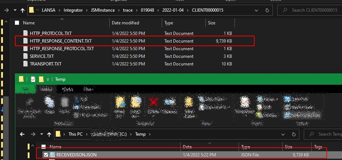Sort CLIENT00000015 files by Name column
This screenshot has height=160, width=342.
click(28, 23)
